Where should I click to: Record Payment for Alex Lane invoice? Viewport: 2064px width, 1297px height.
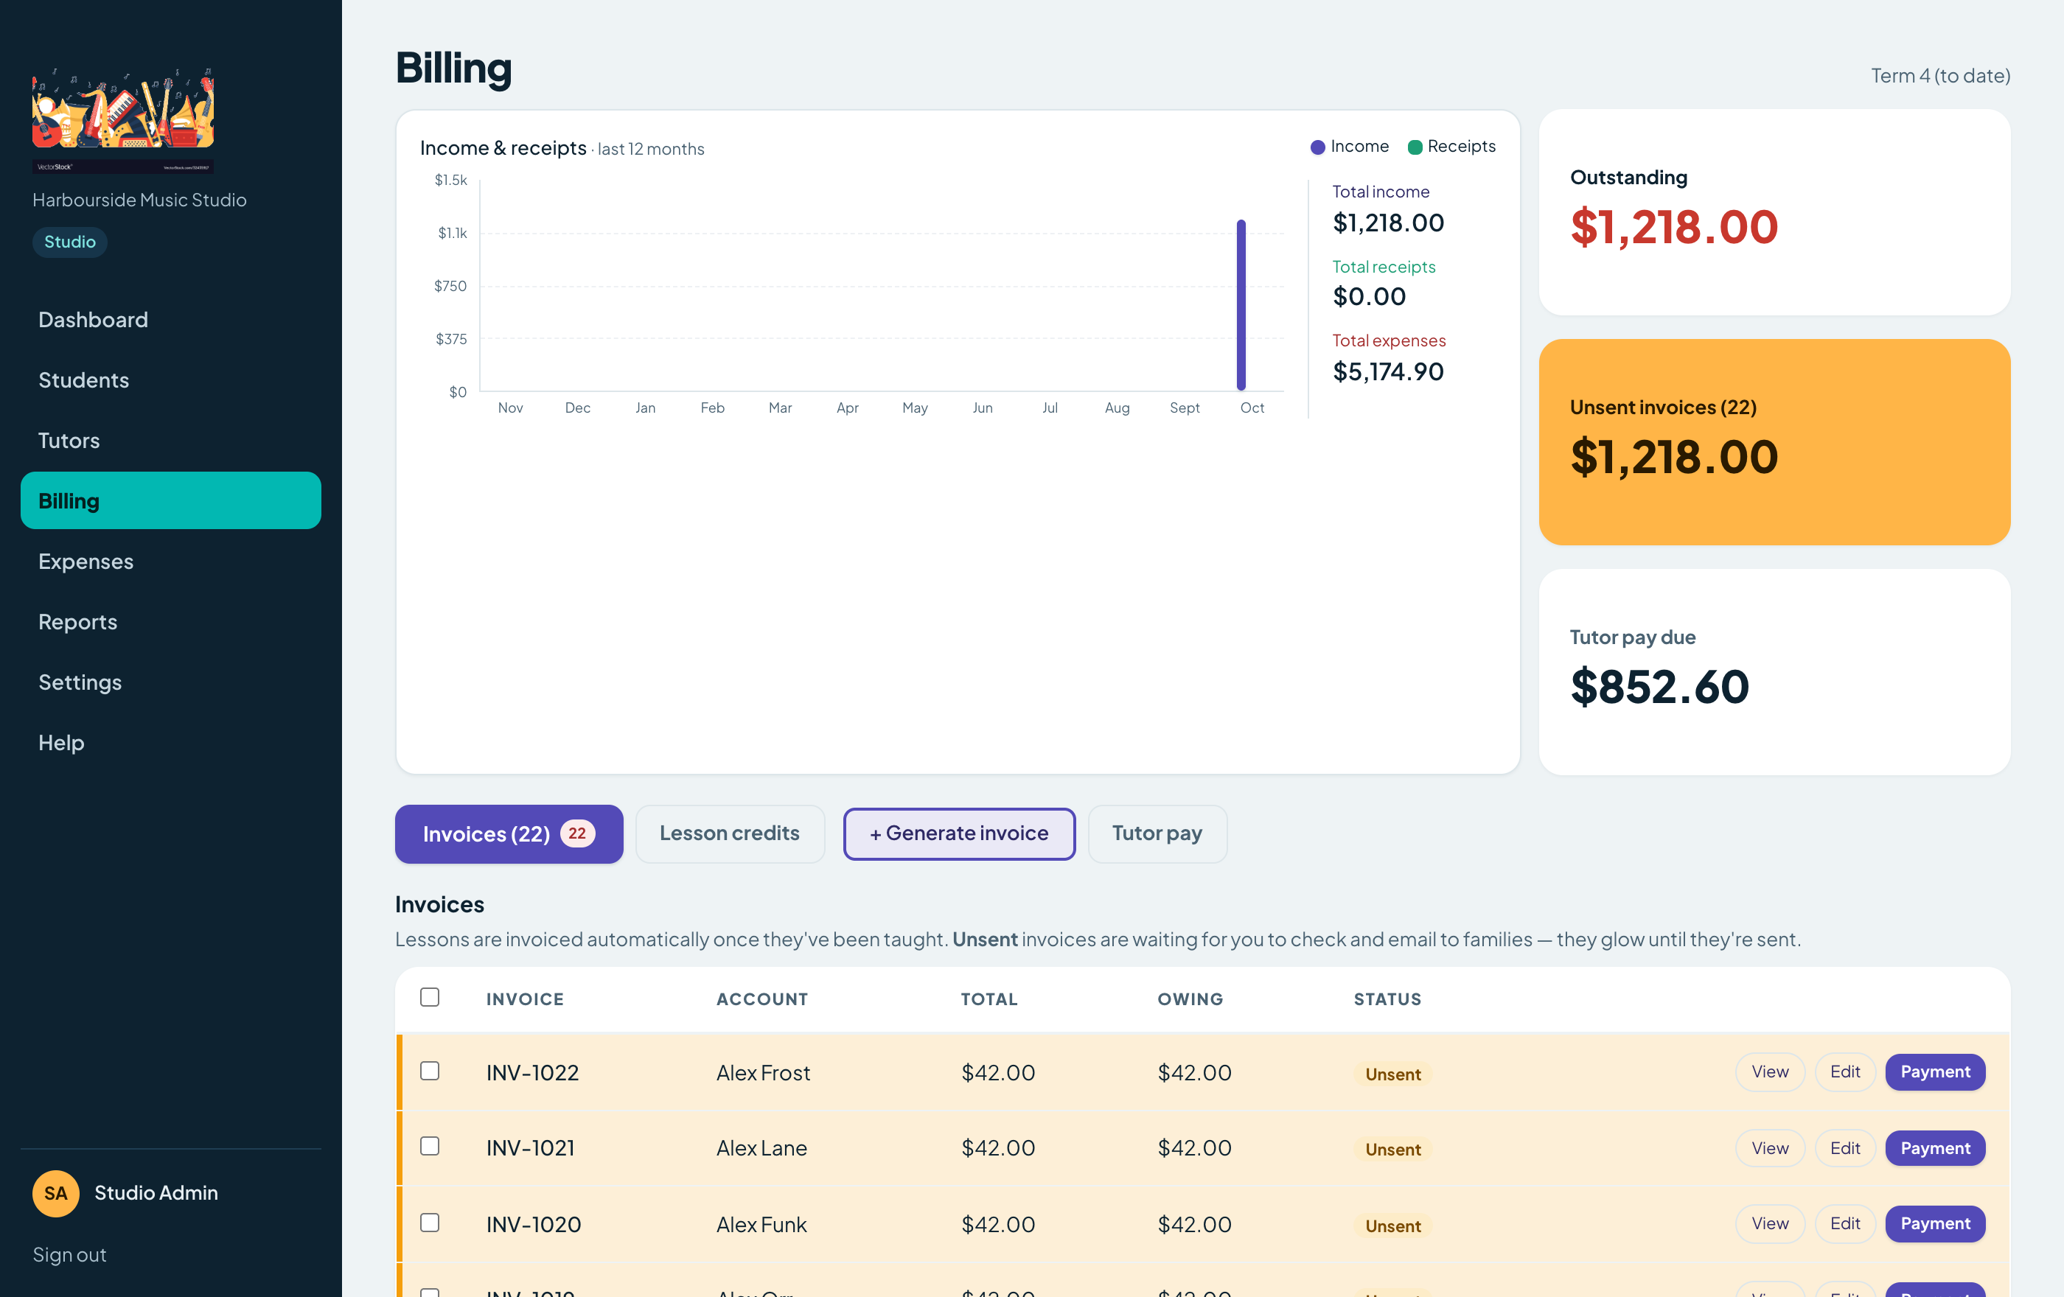tap(1934, 1148)
